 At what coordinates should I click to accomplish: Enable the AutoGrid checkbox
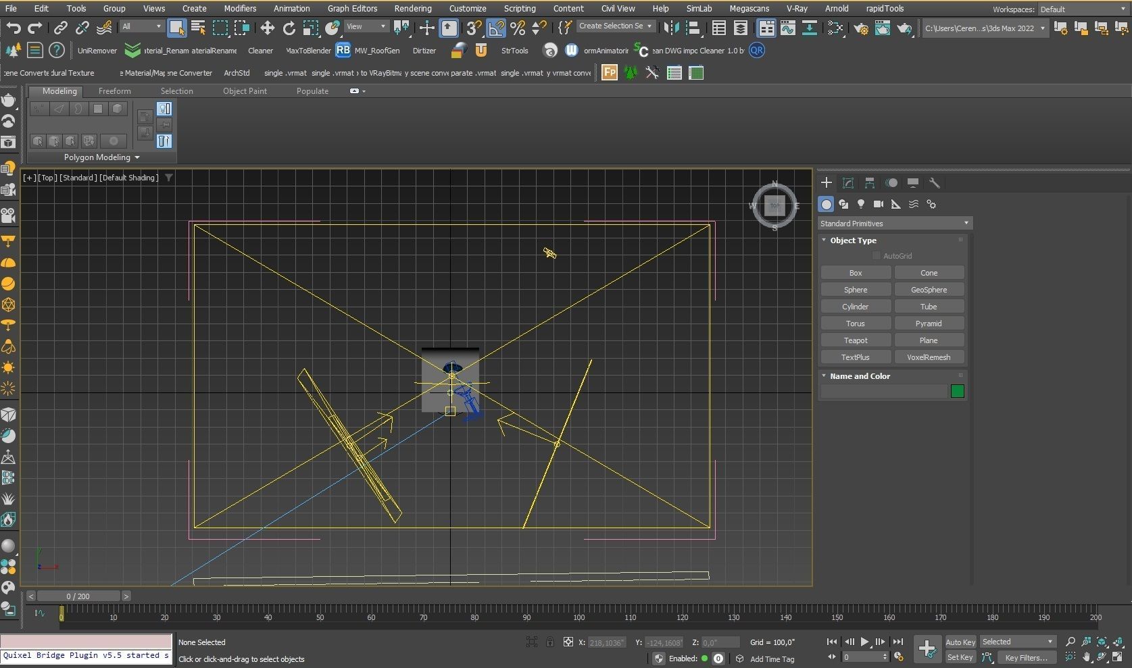pos(877,256)
